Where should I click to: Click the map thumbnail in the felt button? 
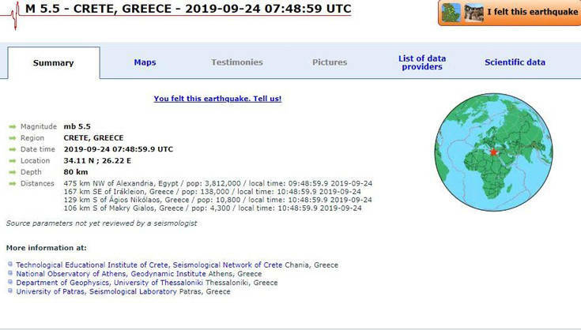[x=451, y=13]
